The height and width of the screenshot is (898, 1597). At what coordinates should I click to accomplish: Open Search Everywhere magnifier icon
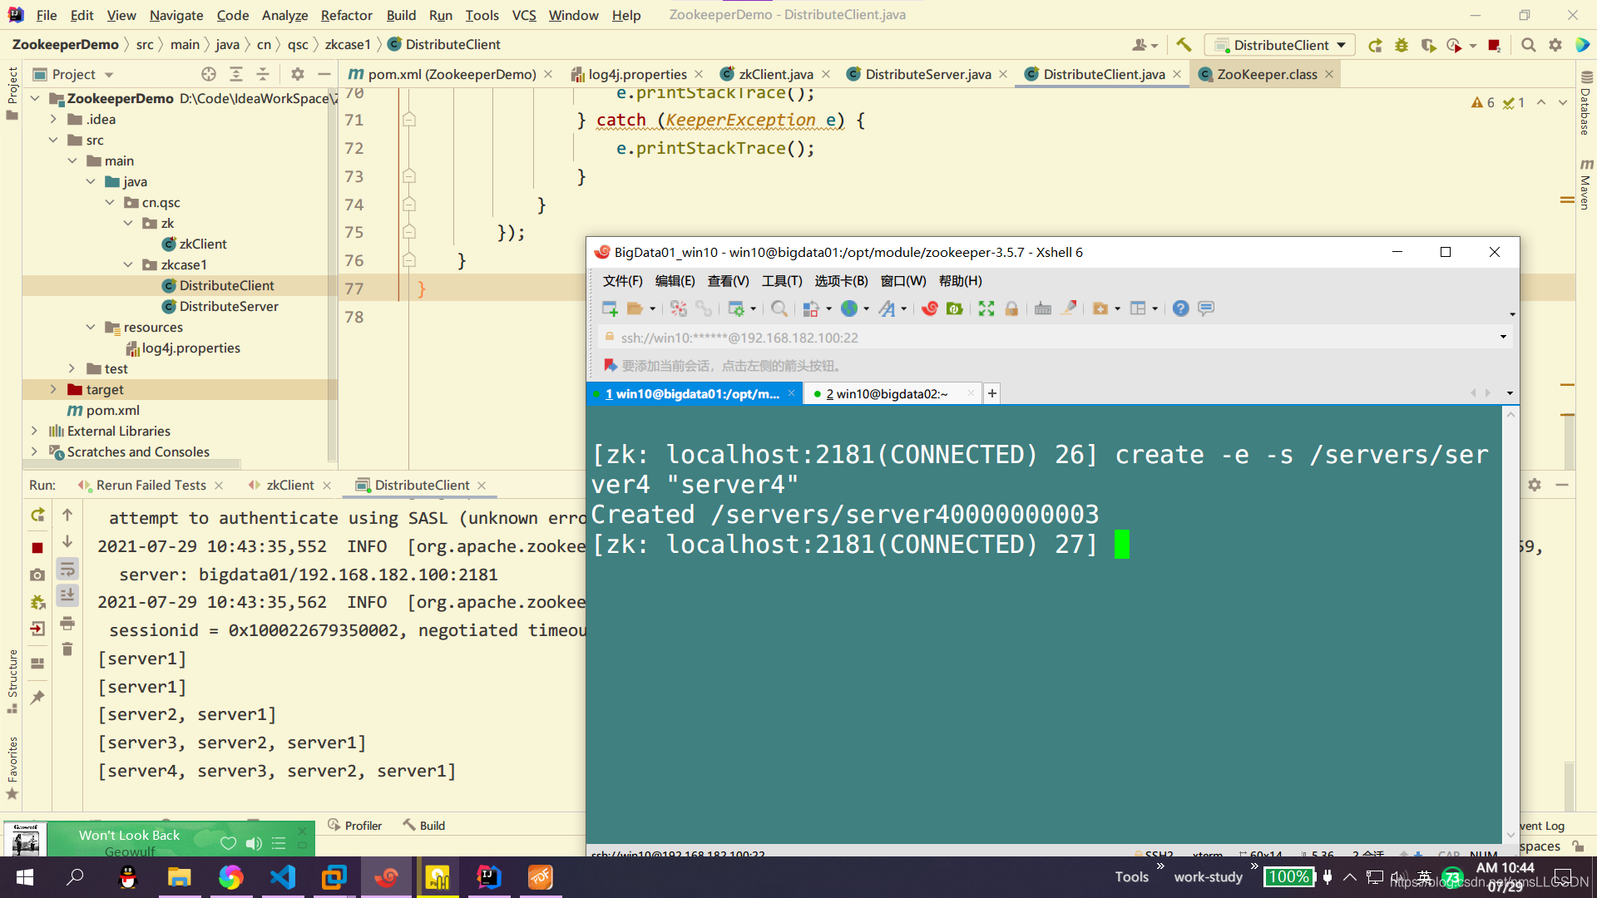1528,45
